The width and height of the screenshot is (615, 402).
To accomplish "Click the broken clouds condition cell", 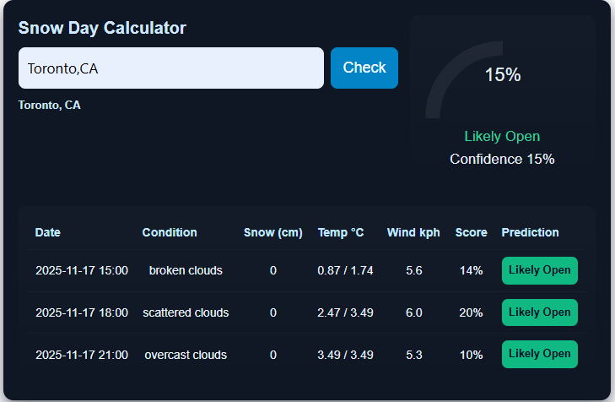I will click(x=186, y=270).
